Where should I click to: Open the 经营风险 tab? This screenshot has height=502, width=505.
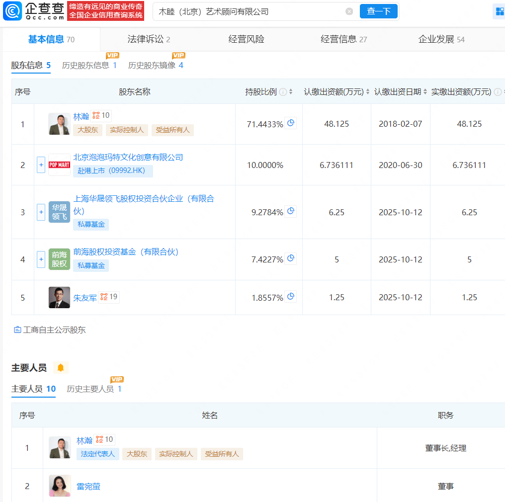[247, 39]
